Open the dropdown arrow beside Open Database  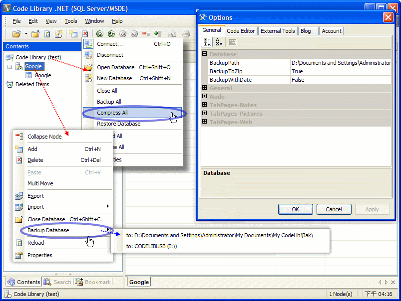(26, 34)
